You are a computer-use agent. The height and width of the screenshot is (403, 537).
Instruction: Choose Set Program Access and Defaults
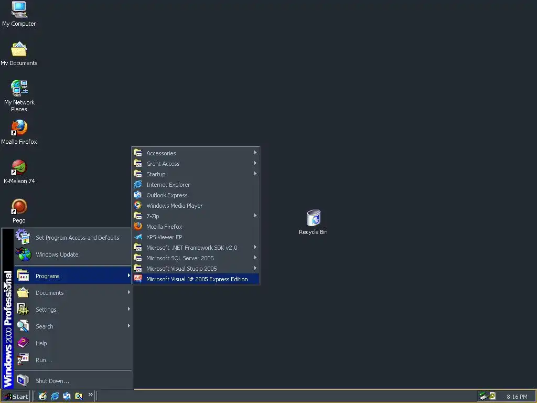pos(73,238)
